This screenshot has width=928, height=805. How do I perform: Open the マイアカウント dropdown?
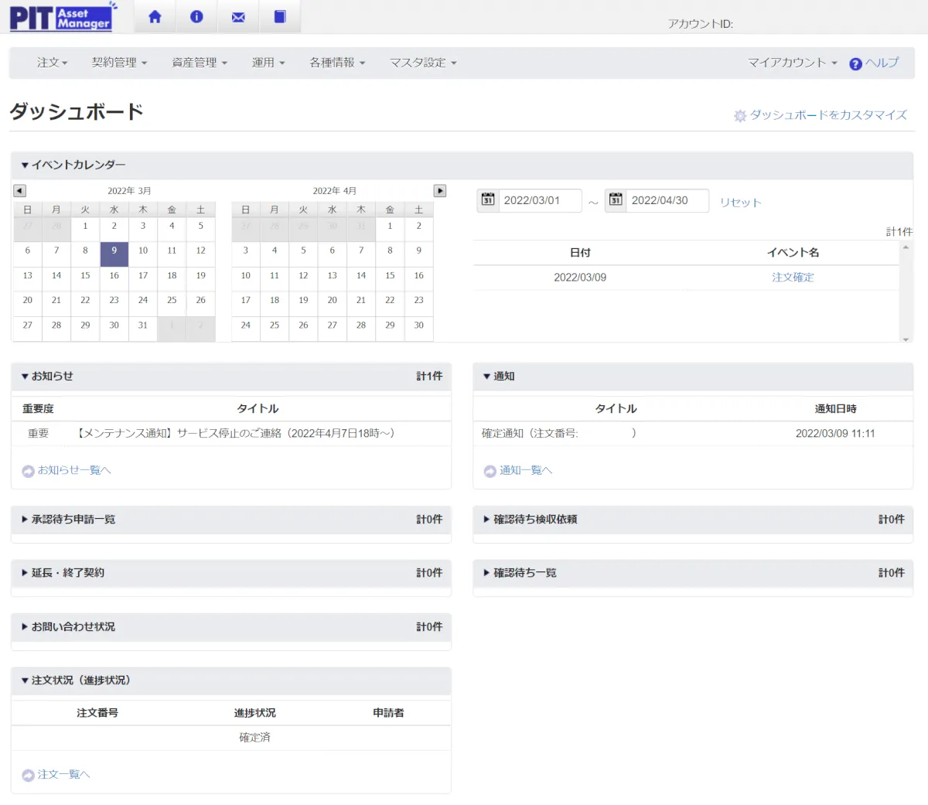(x=792, y=63)
